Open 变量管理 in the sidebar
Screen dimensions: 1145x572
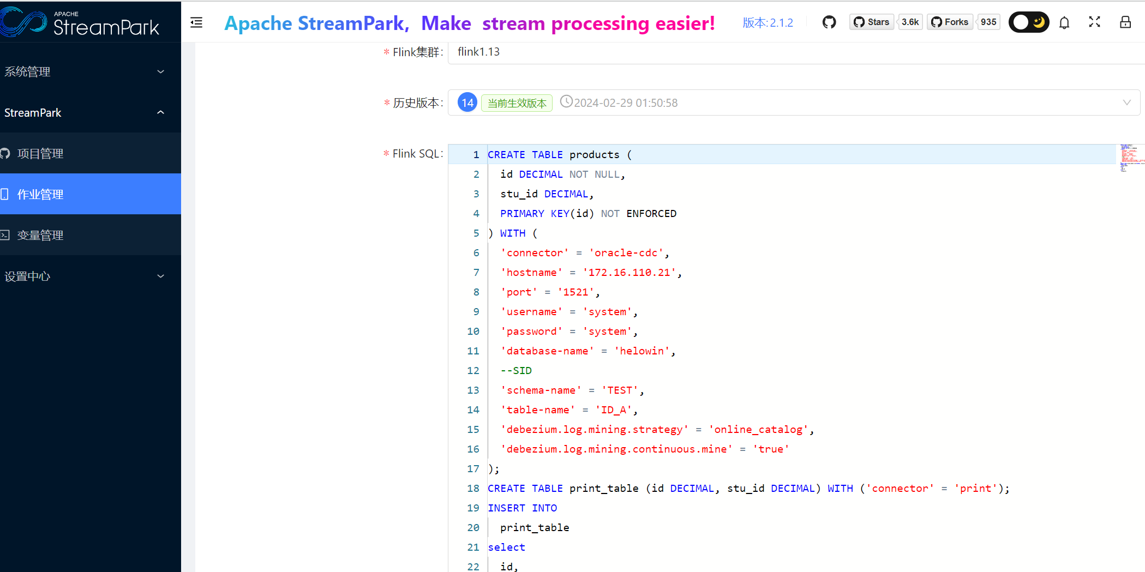[91, 235]
